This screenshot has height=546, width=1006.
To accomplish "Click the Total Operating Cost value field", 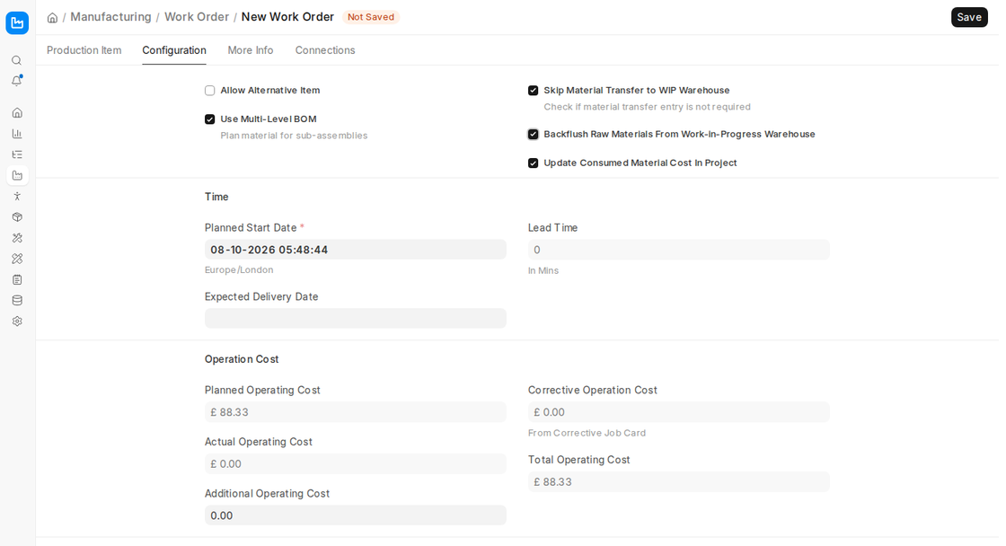I will pyautogui.click(x=679, y=482).
